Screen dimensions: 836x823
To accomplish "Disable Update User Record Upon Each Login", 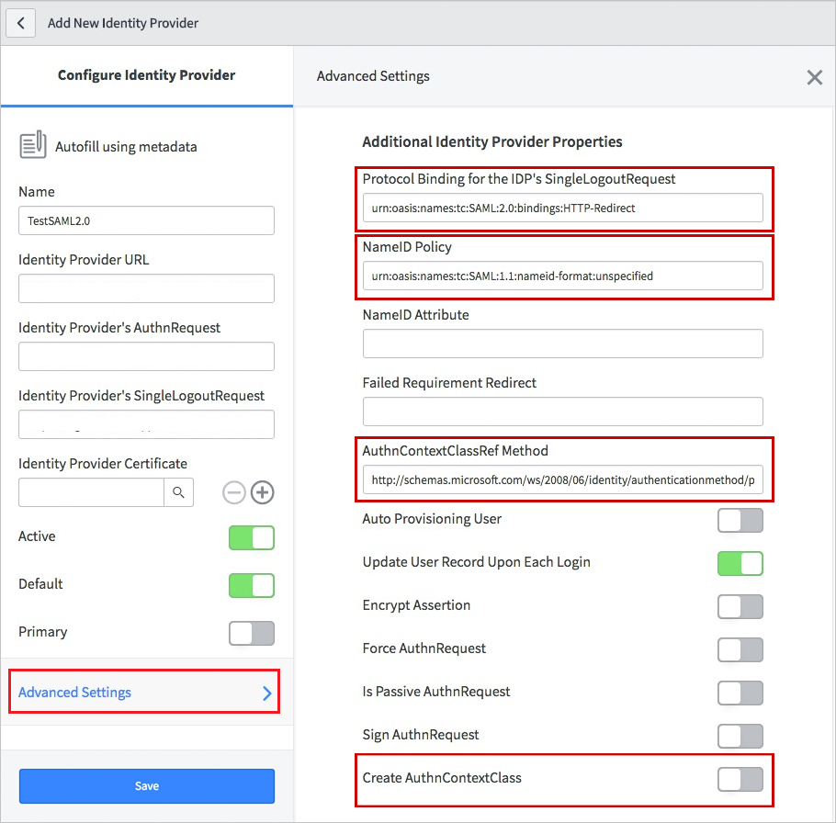I will tap(740, 563).
